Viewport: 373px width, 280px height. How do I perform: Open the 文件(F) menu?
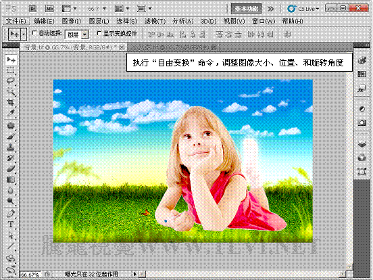coord(16,22)
